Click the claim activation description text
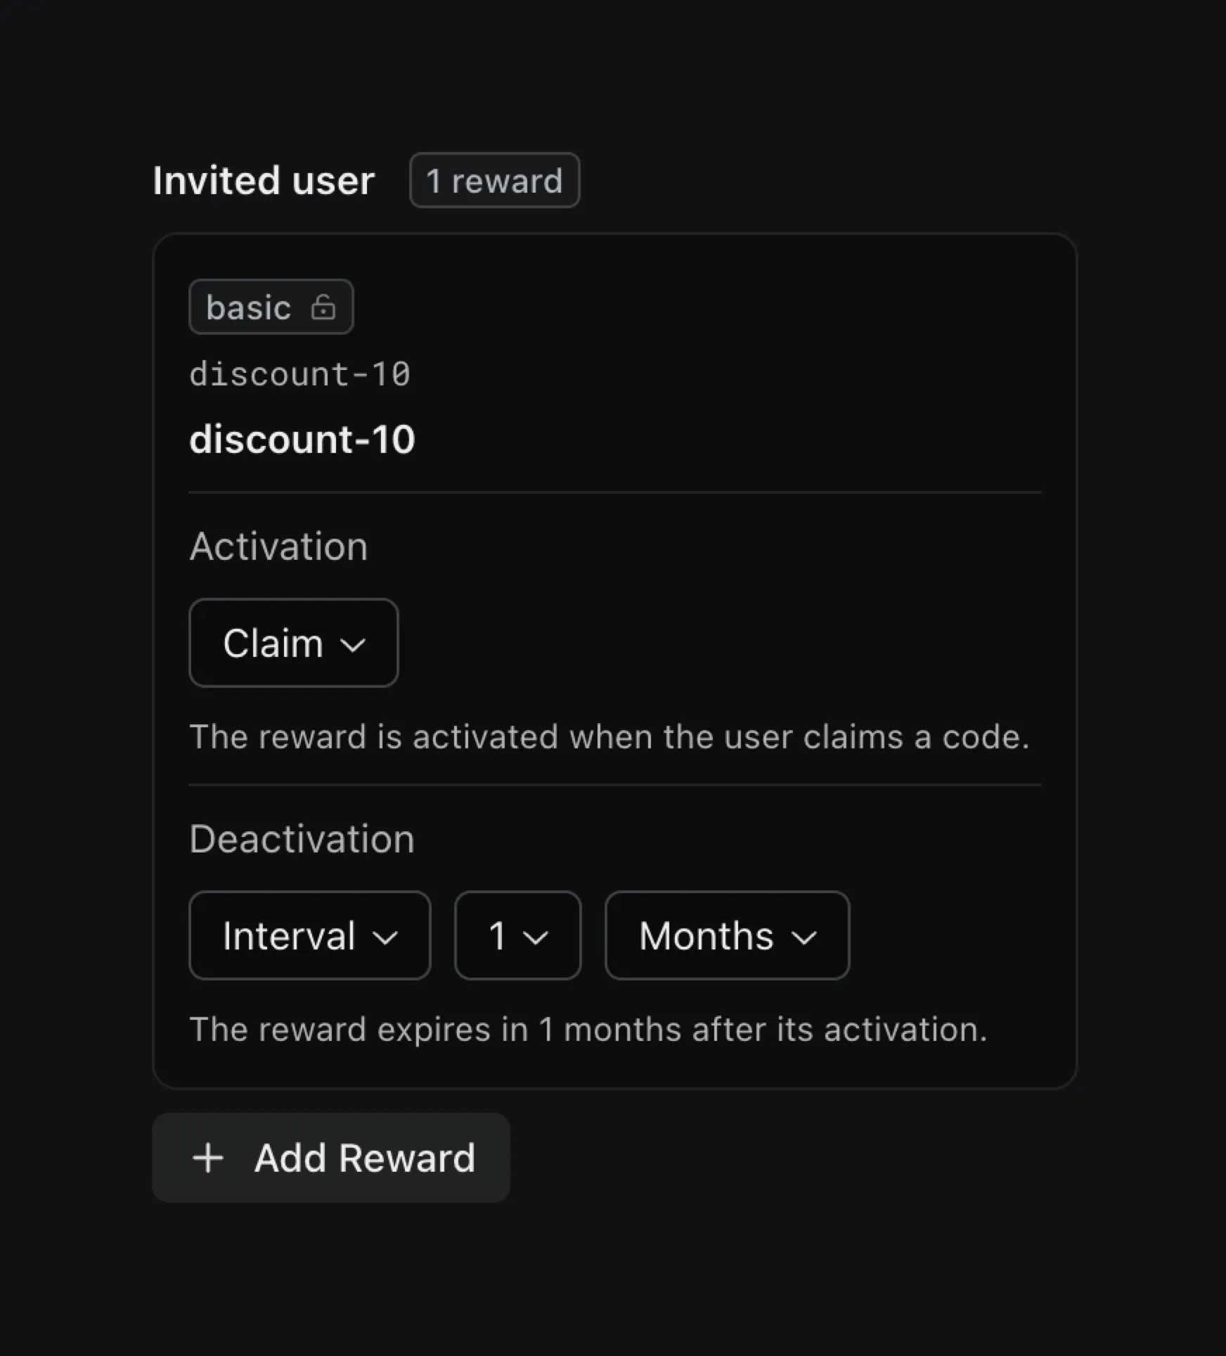Screen dimensions: 1226x1356 pos(610,736)
